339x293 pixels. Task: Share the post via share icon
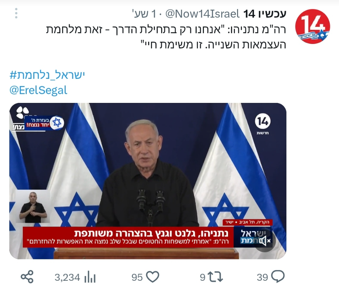pos(27,277)
